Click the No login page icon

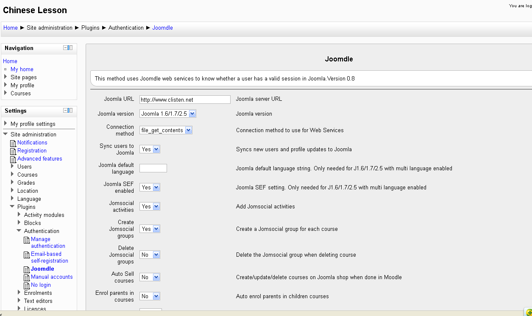[x=27, y=285]
